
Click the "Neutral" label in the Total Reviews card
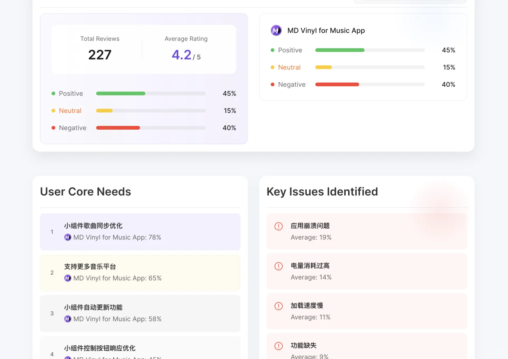pyautogui.click(x=70, y=111)
